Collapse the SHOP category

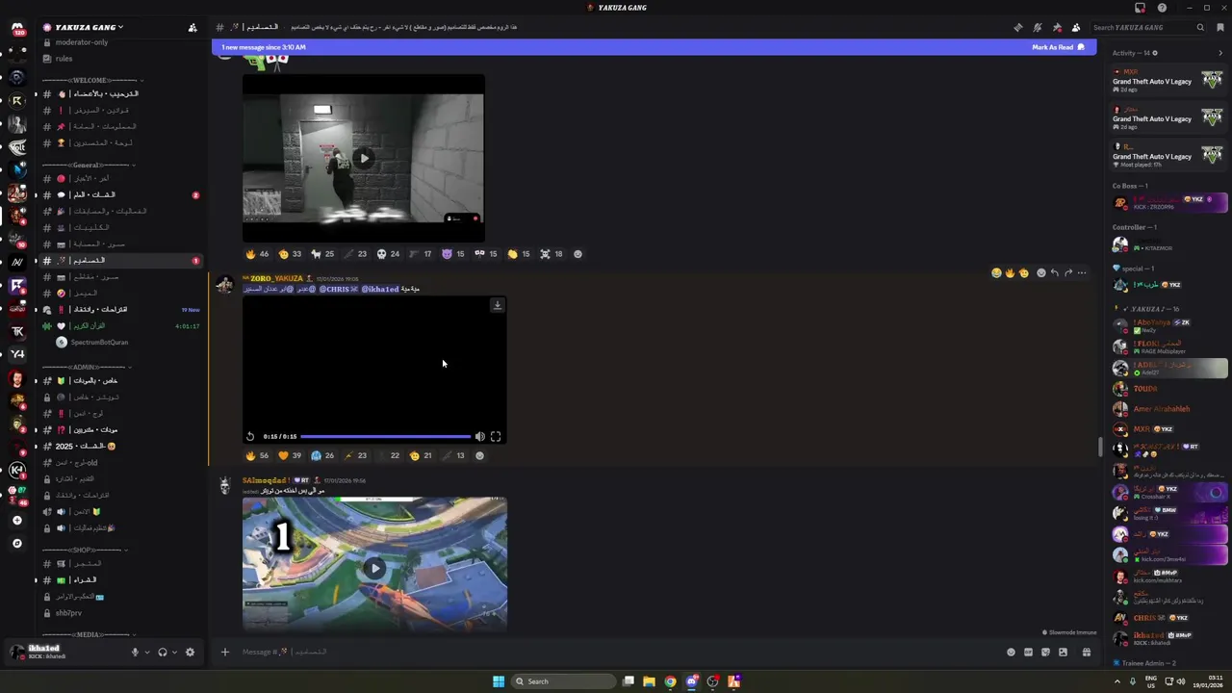[x=85, y=550]
